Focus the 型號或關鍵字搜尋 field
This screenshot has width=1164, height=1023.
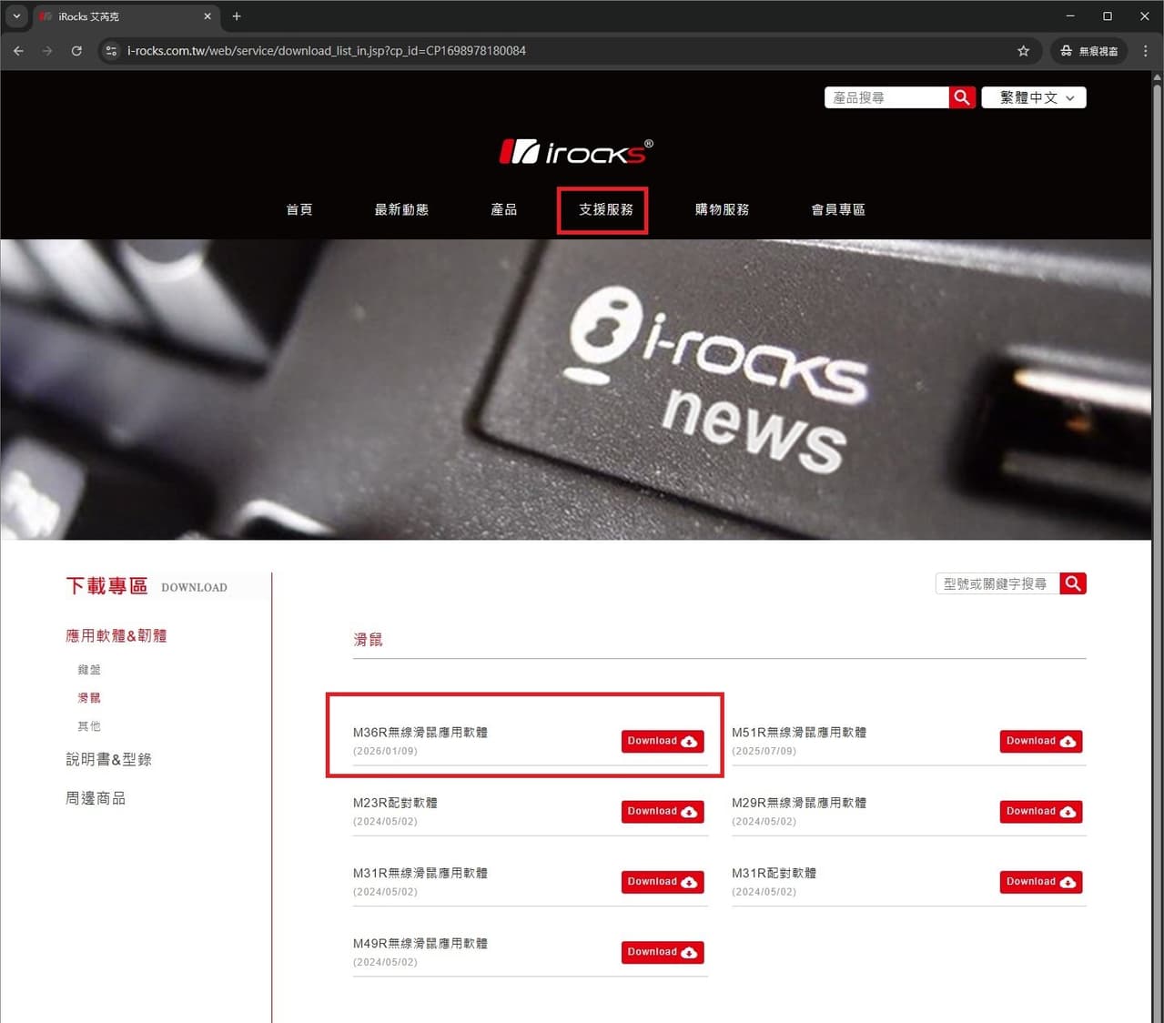point(997,583)
